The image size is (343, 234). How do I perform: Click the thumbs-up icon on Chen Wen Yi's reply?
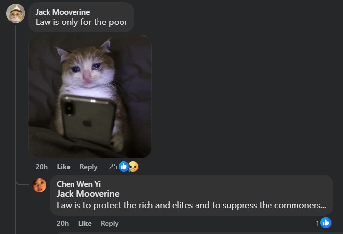click(326, 223)
